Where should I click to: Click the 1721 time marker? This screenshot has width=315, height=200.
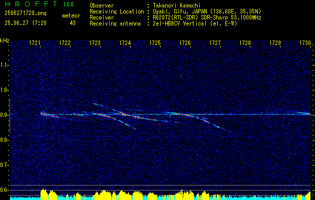(35, 43)
